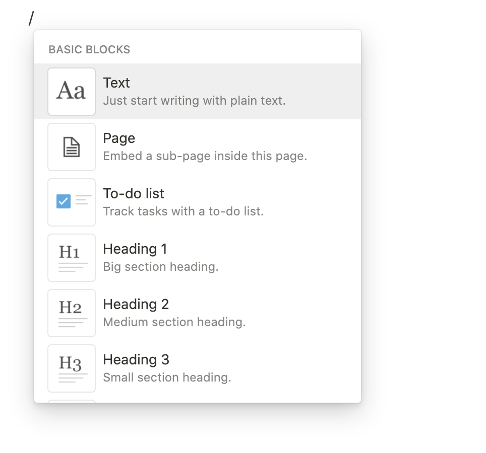
Task: Insert a Heading 2 block
Action: click(x=198, y=313)
